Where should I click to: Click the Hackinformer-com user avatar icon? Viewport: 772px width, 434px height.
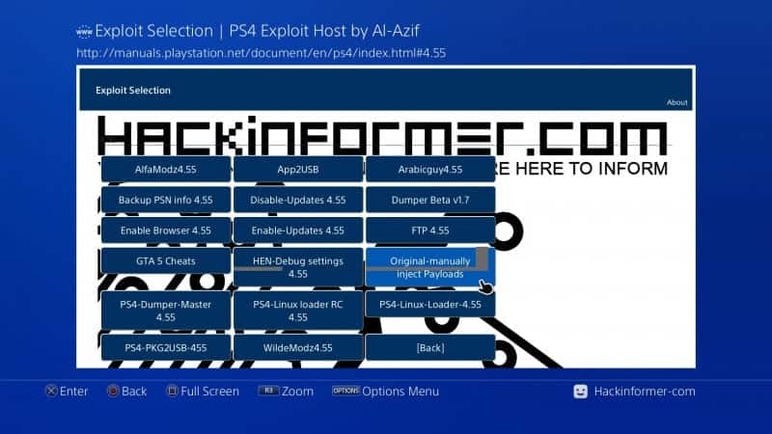(x=581, y=392)
